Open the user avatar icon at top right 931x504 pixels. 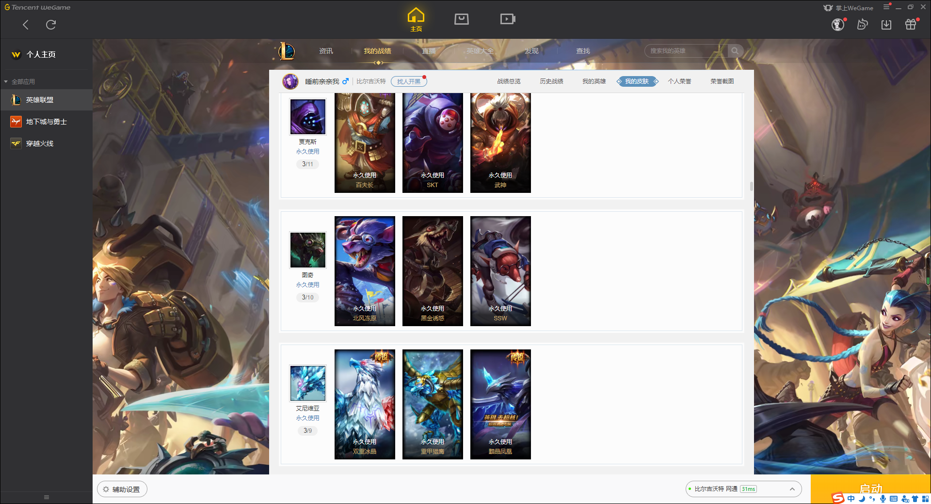838,24
